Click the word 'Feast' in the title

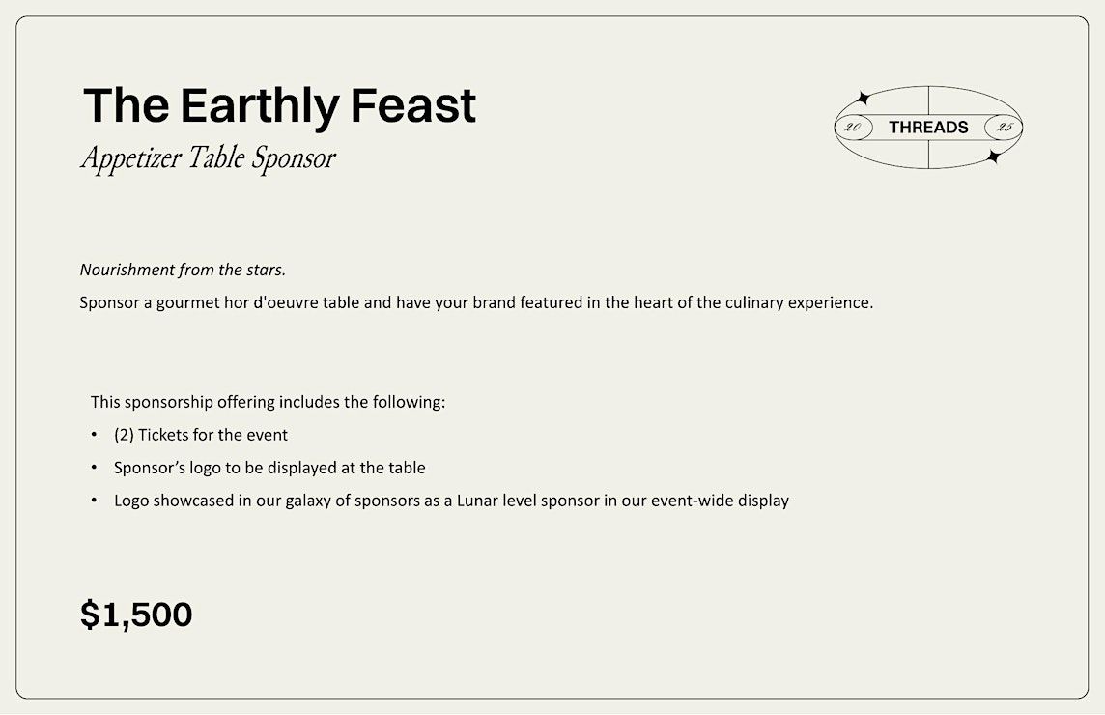(x=413, y=105)
